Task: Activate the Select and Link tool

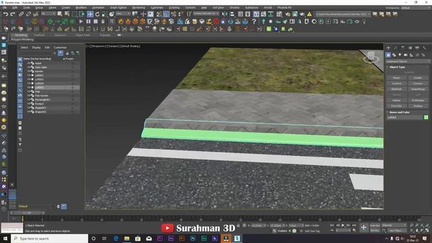Action: tap(21, 13)
